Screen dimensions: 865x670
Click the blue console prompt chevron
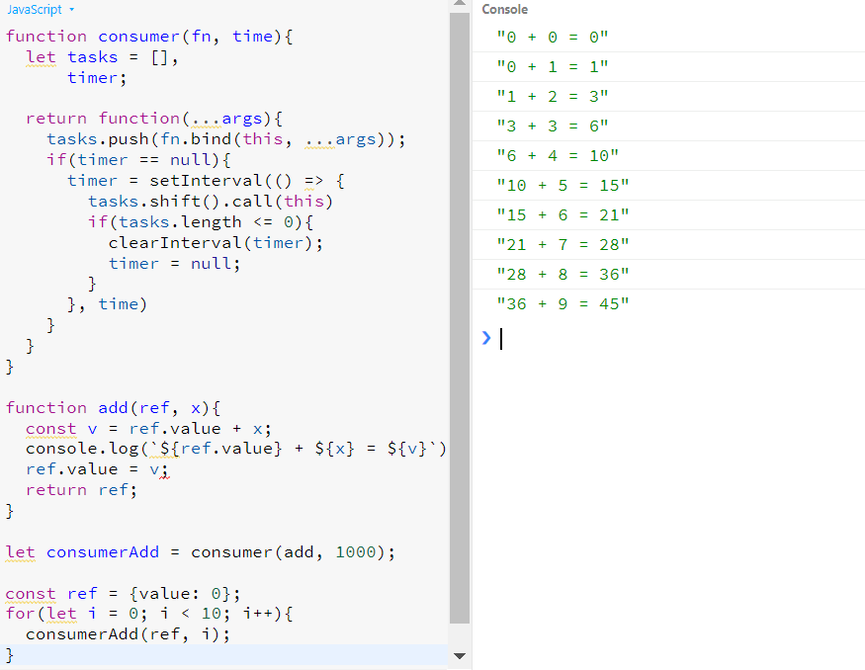pyautogui.click(x=486, y=338)
